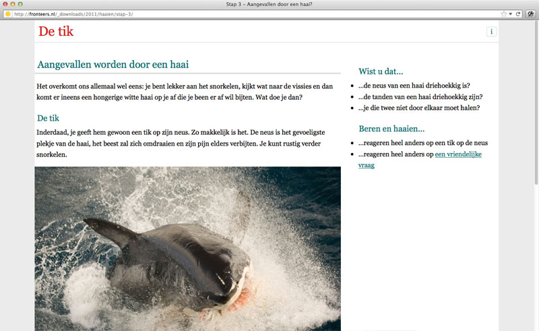Open the tools icon right of the address bar
The width and height of the screenshot is (539, 331).
(531, 13)
